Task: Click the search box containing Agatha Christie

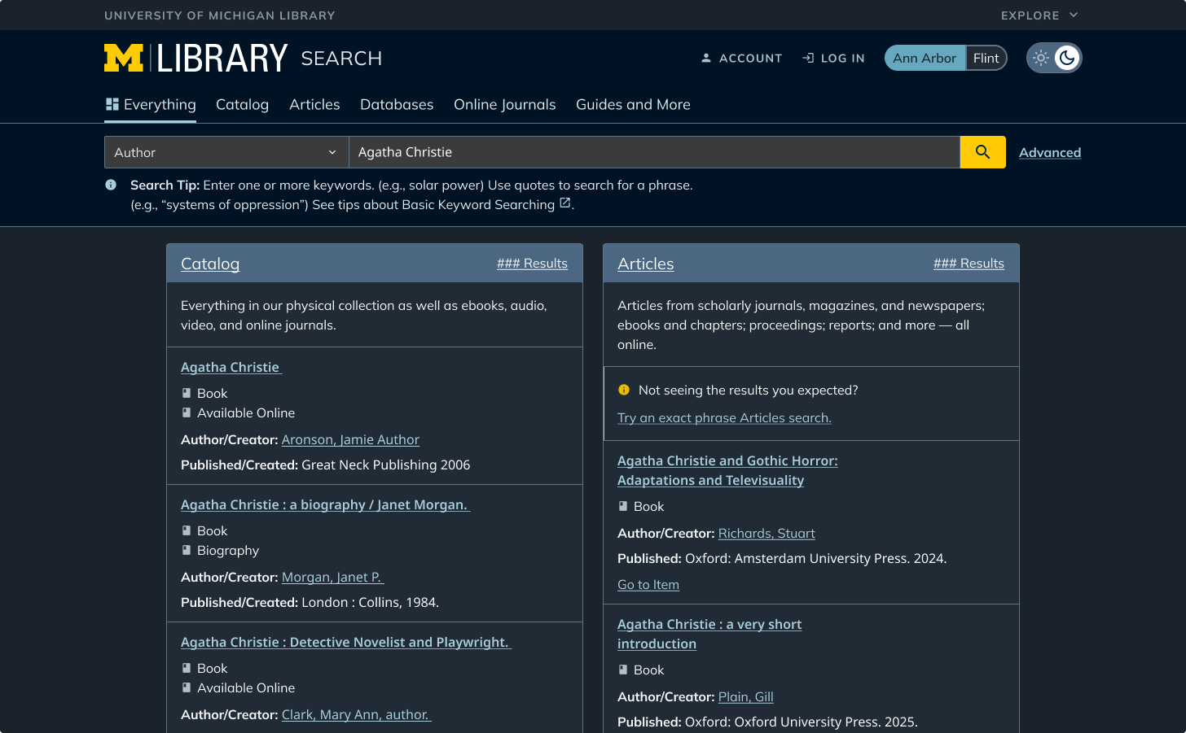Action: pos(654,152)
